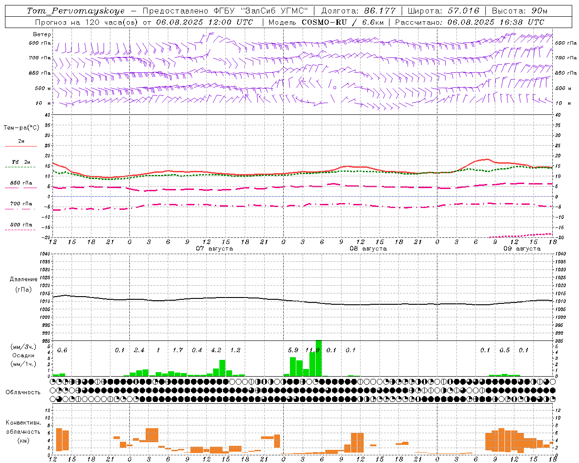Click the Td 2м legend label
The height and width of the screenshot is (463, 579).
point(21,161)
